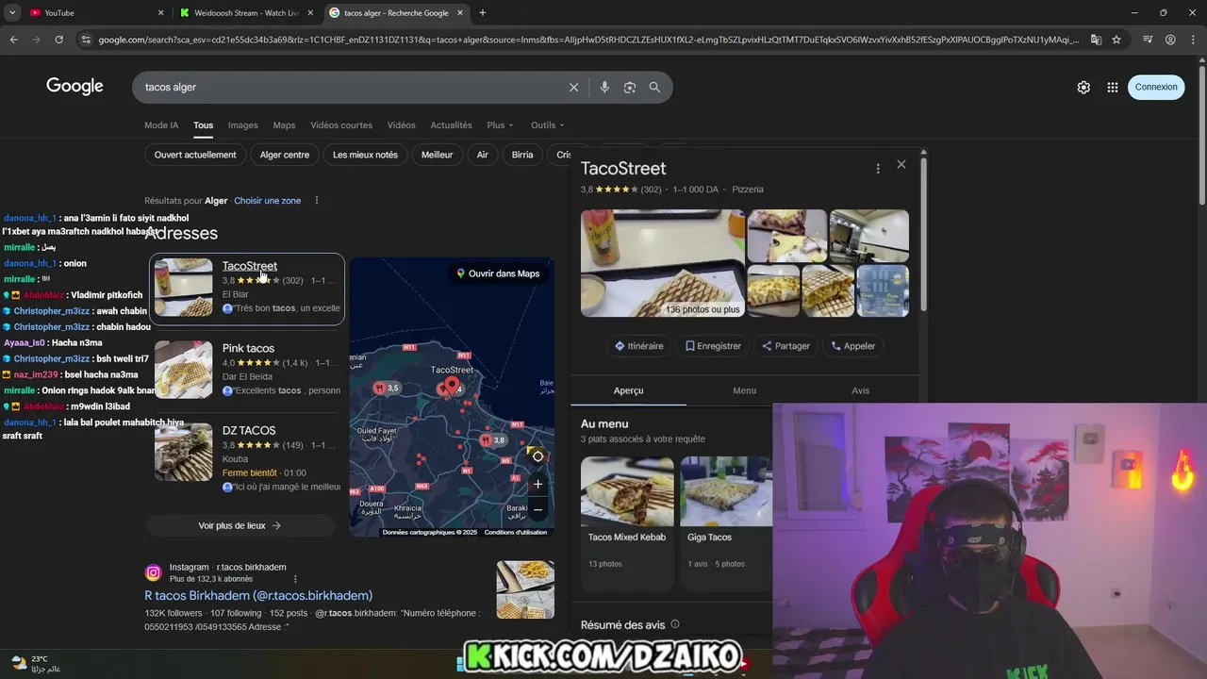
Task: Click Enregistrer to save TacoStreet
Action: (713, 346)
